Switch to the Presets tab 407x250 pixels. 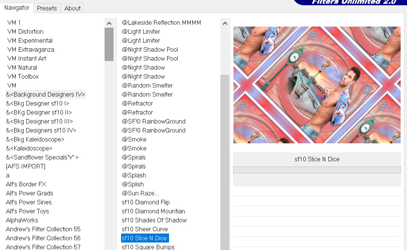point(47,8)
